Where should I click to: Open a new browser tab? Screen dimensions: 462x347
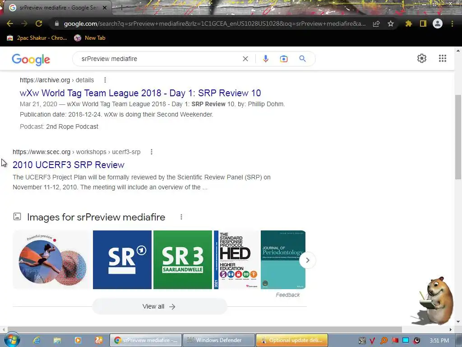point(121,8)
